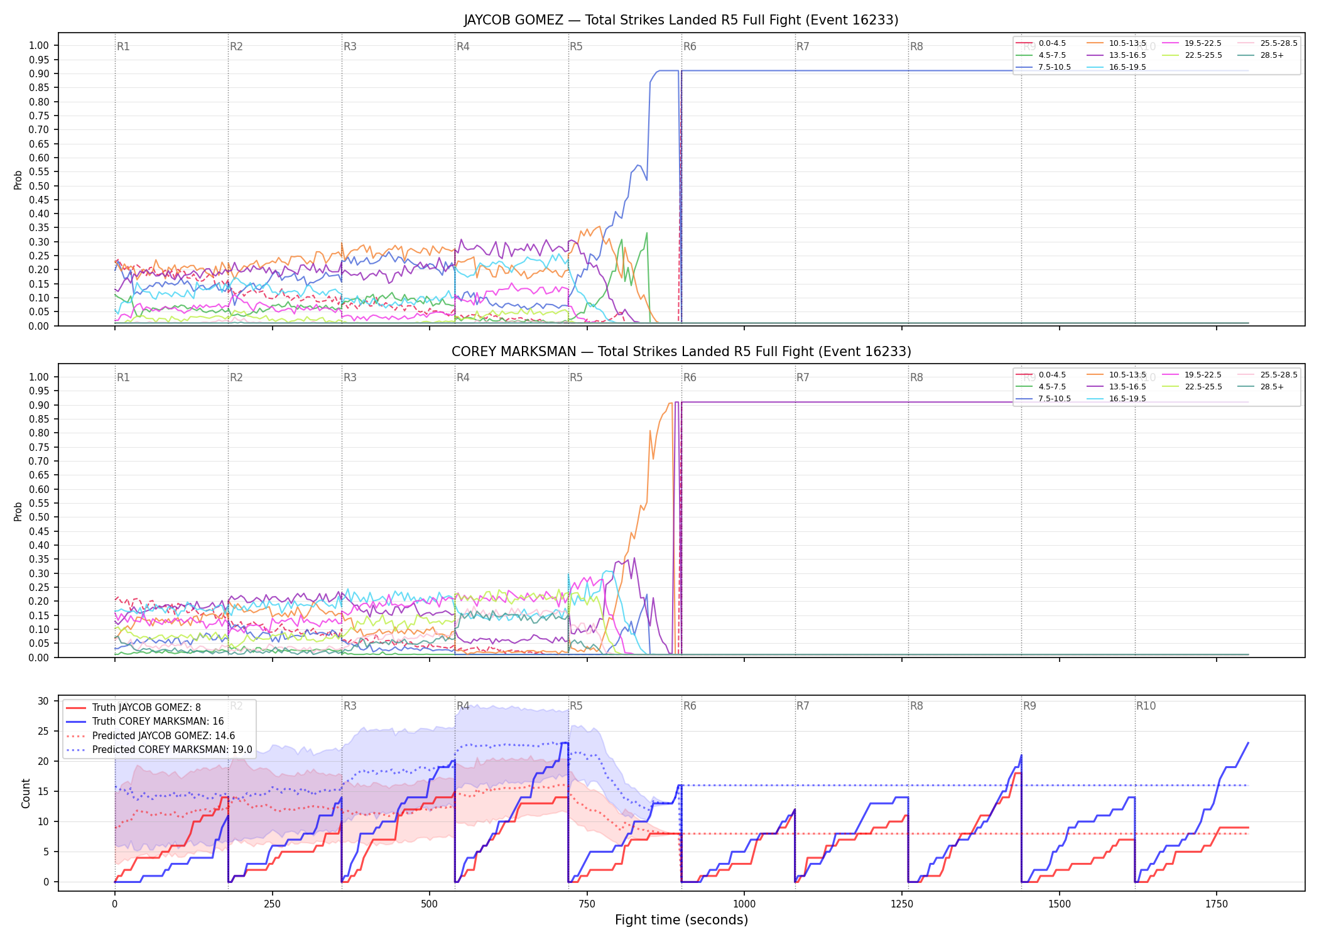Click the R5 round marker in the top chart
This screenshot has height=942, width=1319.
576,46
